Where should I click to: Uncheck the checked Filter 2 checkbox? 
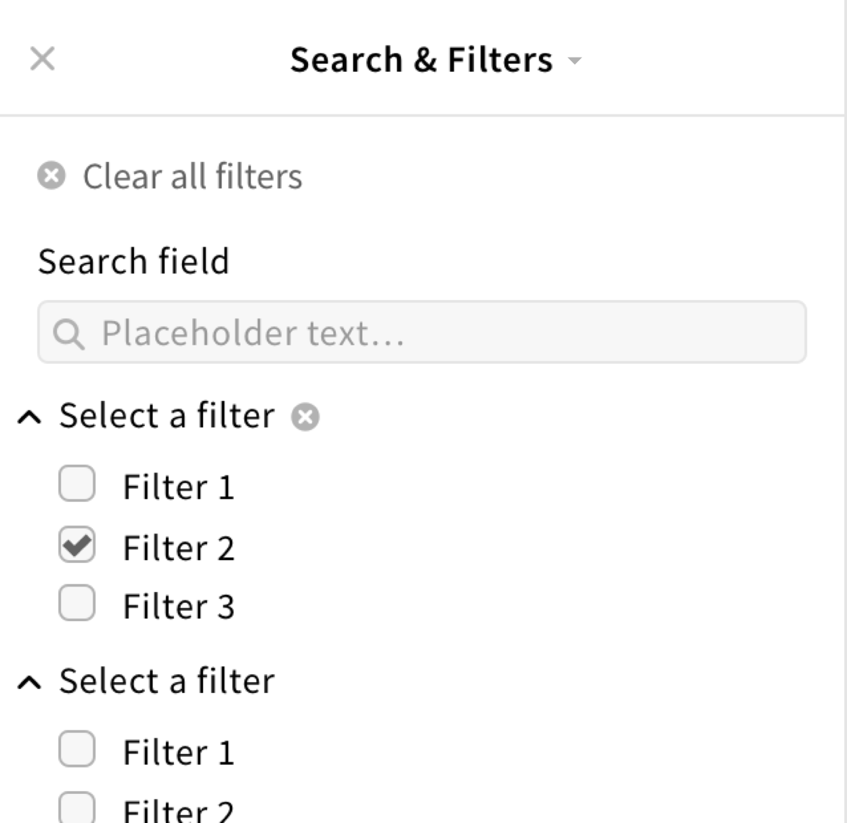click(x=77, y=545)
